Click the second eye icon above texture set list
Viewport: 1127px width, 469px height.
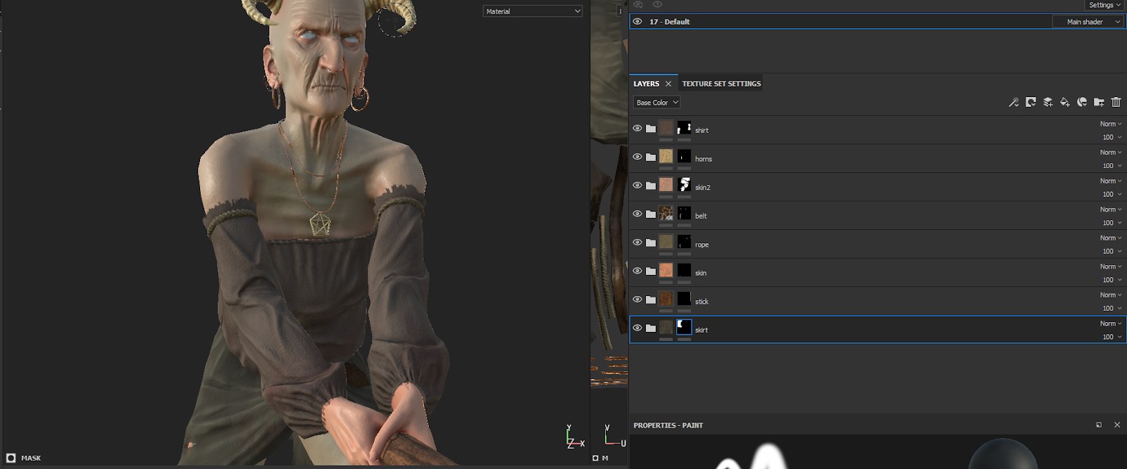tap(657, 5)
